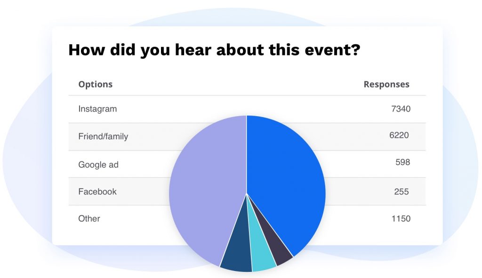Select the Facebook option label
Viewport: 482px width, 278px height.
pyautogui.click(x=97, y=192)
